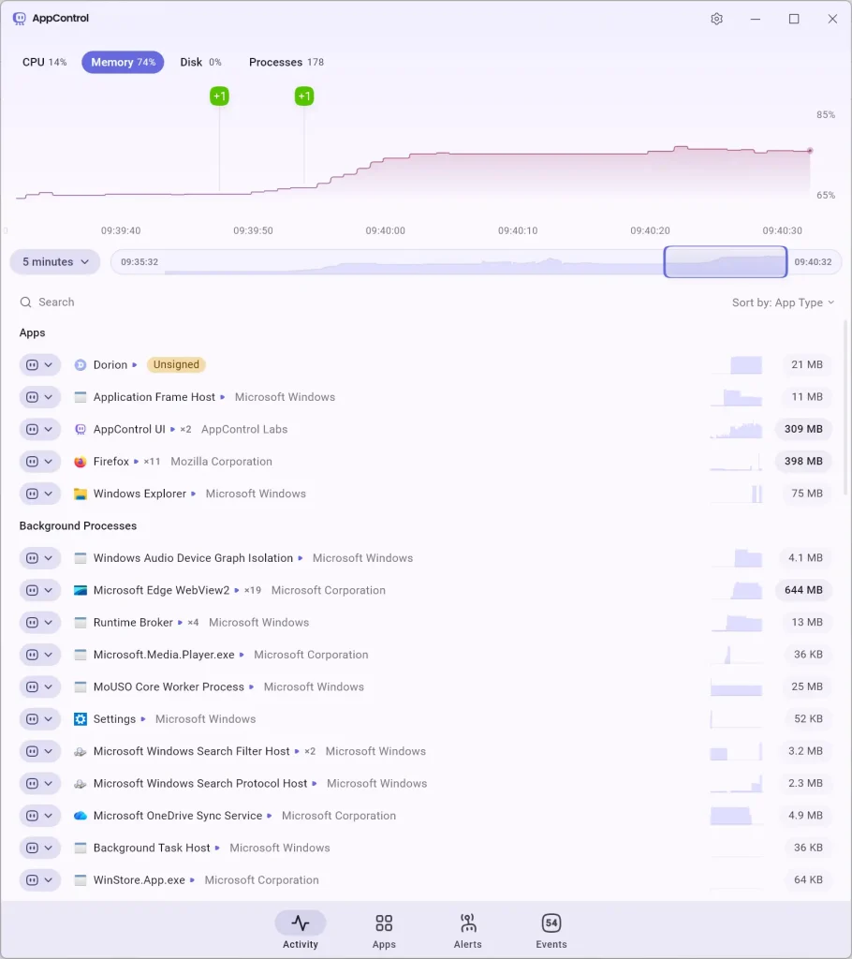Screen dimensions: 852x959
Task: Switch to the Processes tab
Action: pos(286,63)
